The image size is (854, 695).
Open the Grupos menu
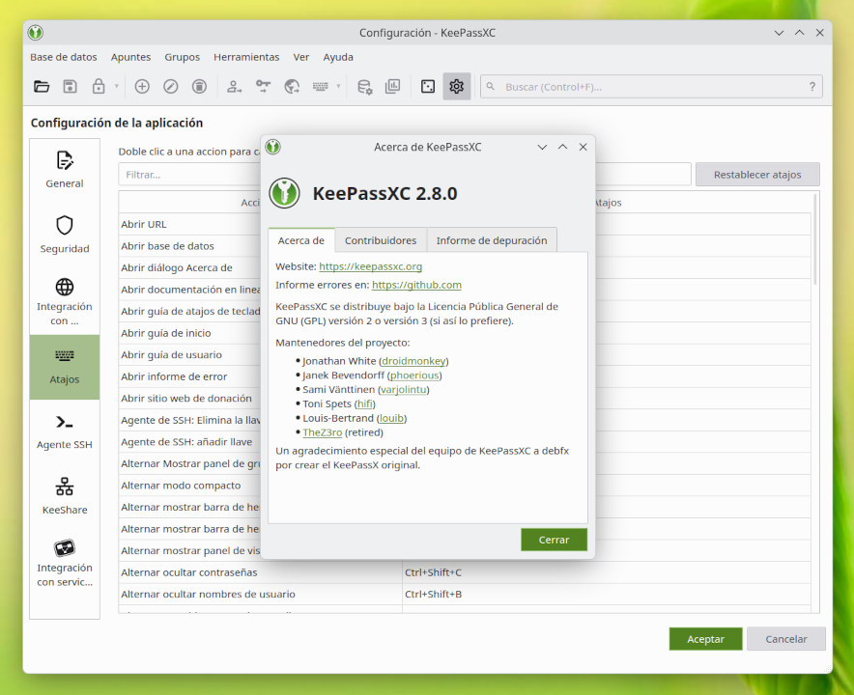click(182, 57)
